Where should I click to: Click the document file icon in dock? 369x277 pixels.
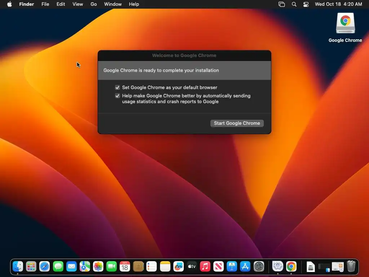(311, 267)
